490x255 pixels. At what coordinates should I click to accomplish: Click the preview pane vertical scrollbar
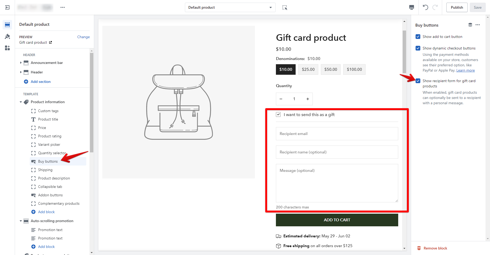405,52
